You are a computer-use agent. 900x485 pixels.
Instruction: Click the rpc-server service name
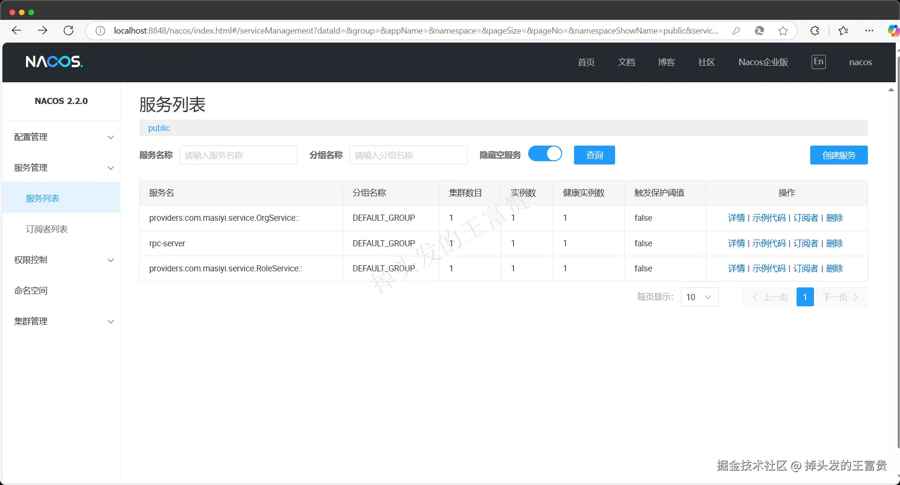(x=167, y=243)
